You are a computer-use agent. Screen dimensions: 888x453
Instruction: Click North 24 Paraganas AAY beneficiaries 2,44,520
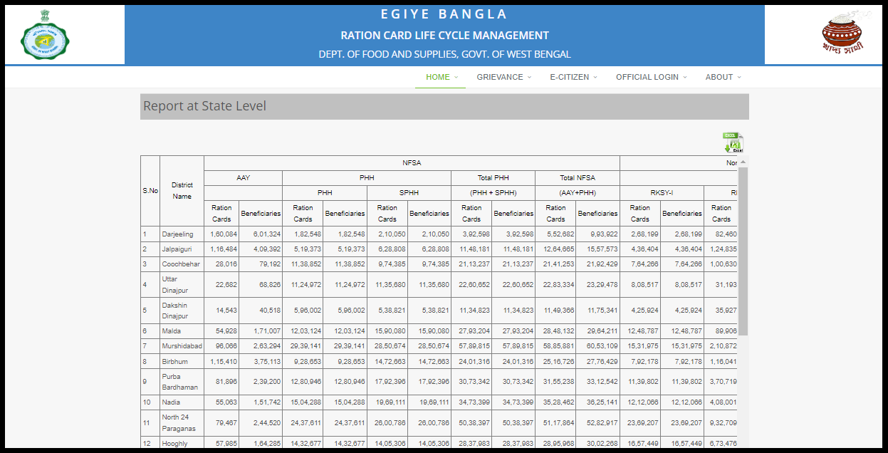[267, 423]
